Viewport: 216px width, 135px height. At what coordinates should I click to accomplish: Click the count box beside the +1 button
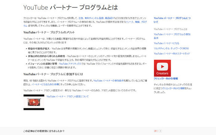(160, 131)
